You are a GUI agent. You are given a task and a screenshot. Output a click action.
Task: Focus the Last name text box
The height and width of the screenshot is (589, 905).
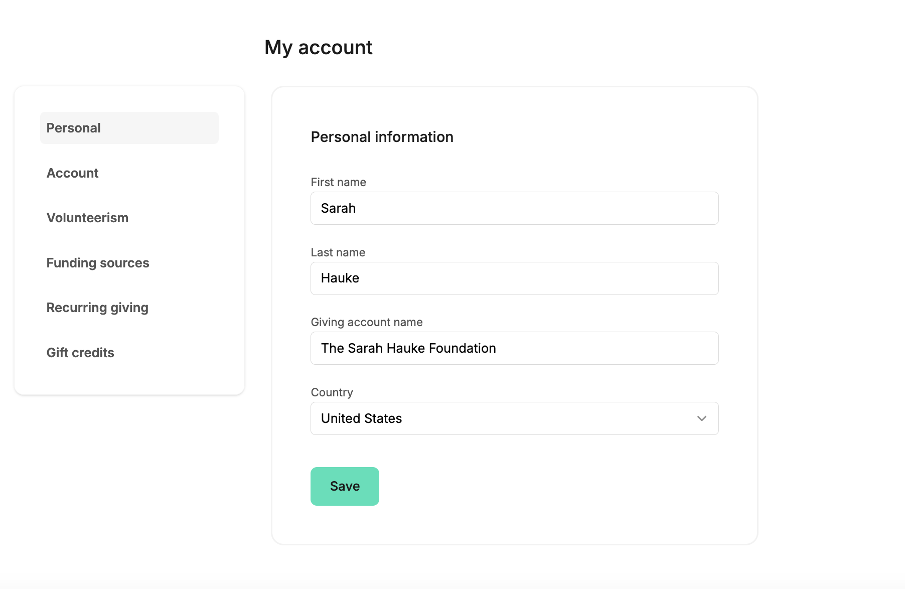click(x=514, y=278)
